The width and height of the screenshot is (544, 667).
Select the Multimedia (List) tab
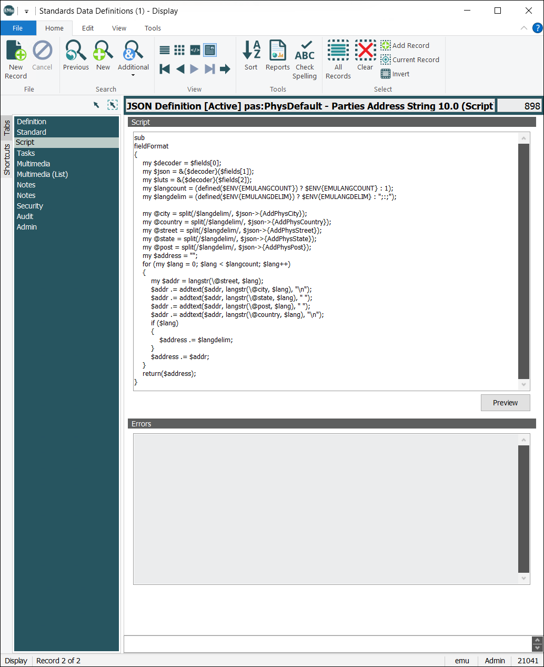pyautogui.click(x=42, y=174)
